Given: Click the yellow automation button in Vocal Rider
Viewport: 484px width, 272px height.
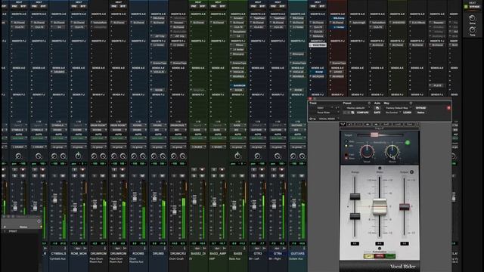Looking at the screenshot, I should (369, 256).
